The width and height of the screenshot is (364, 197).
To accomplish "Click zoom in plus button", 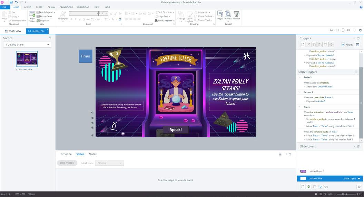I will click(x=357, y=194).
